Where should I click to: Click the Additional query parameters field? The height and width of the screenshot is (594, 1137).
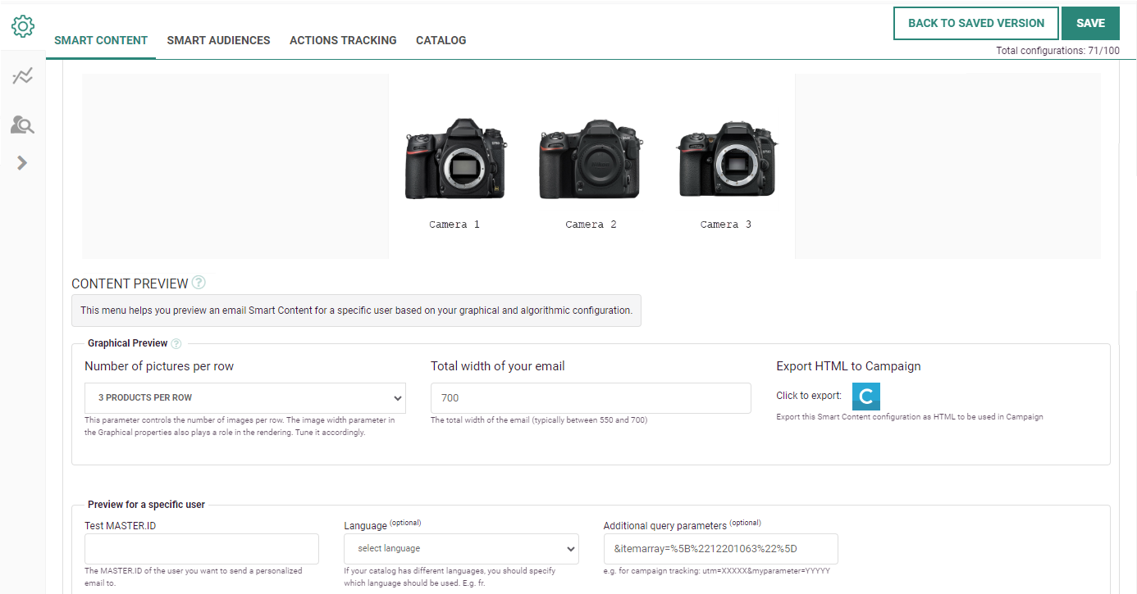pos(720,548)
